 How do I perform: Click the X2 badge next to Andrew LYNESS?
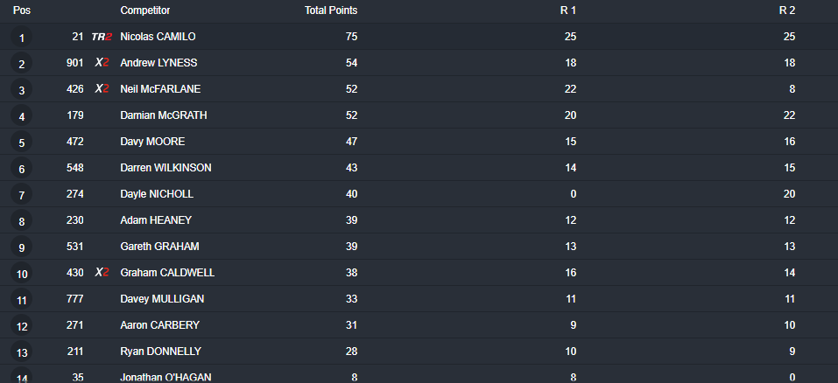pyautogui.click(x=102, y=62)
